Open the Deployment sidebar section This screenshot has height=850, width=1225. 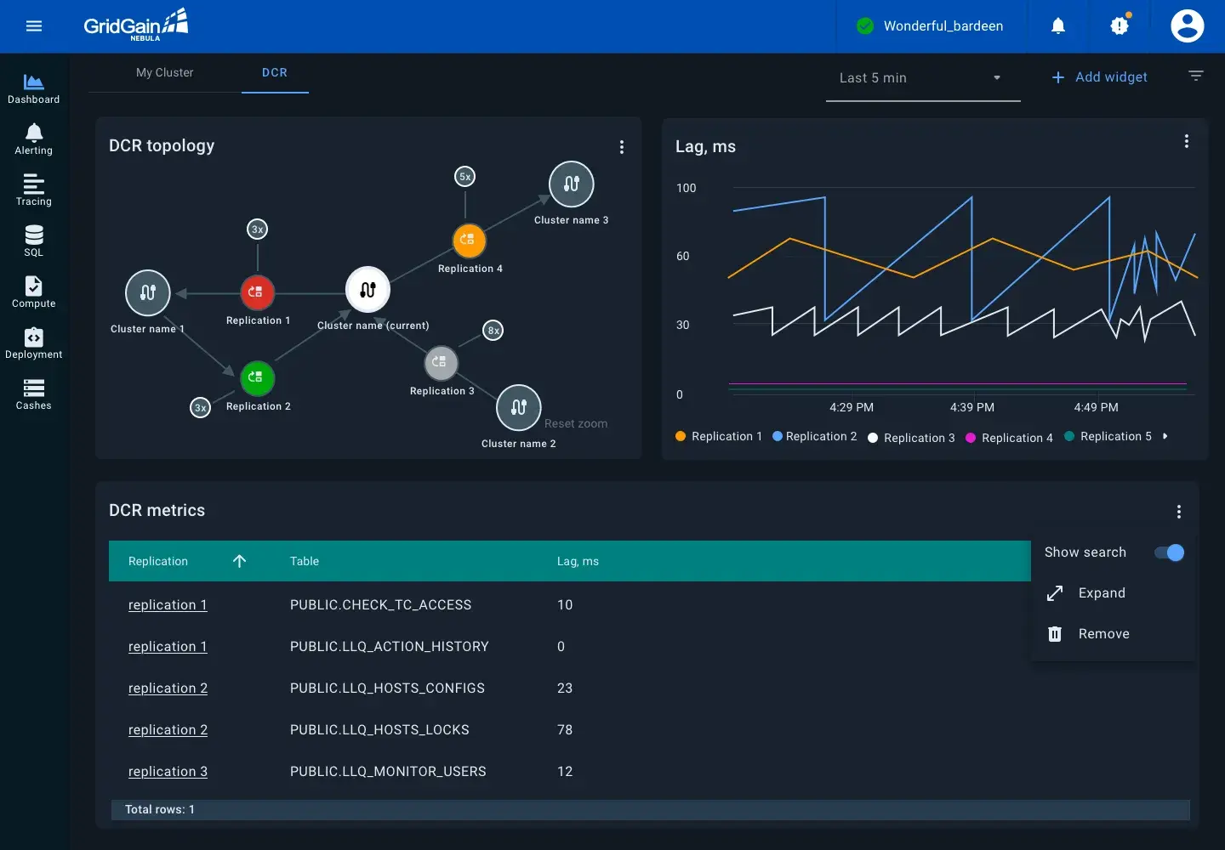pyautogui.click(x=34, y=343)
